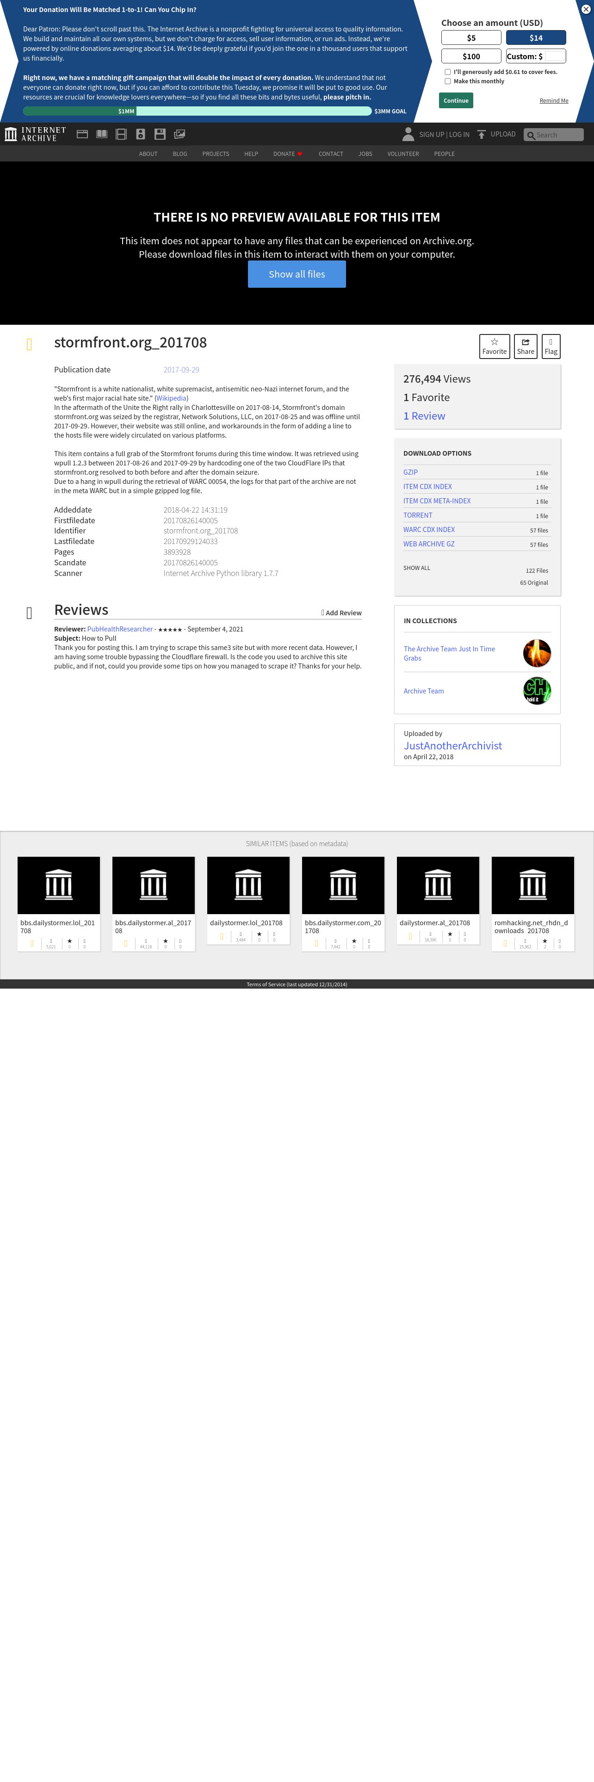Open the Texts book icon
594x1782 pixels.
tap(102, 134)
